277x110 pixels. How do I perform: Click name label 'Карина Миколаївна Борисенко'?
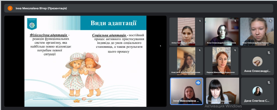221,72
